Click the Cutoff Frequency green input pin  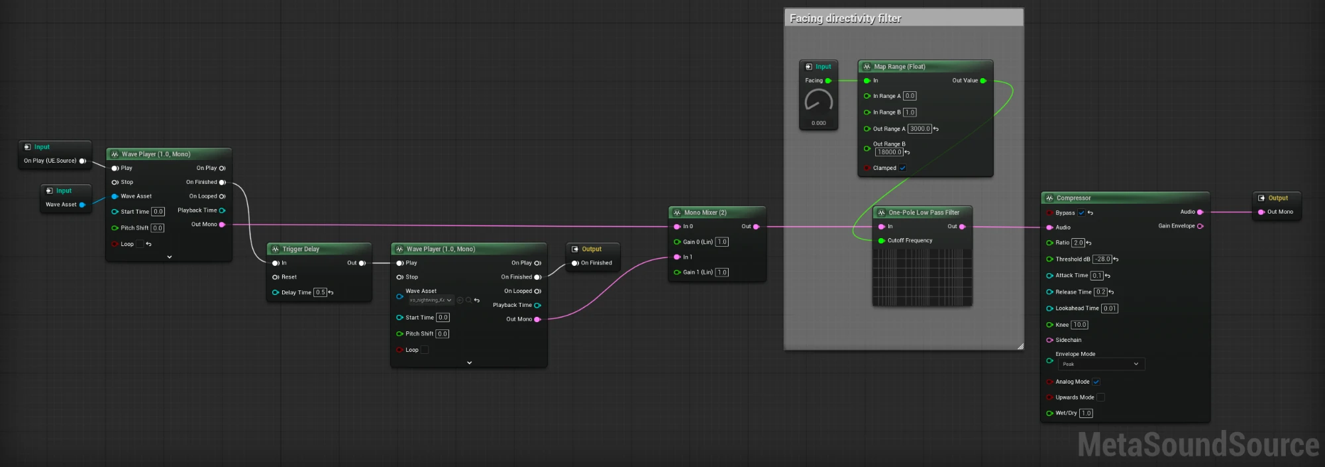click(x=881, y=241)
